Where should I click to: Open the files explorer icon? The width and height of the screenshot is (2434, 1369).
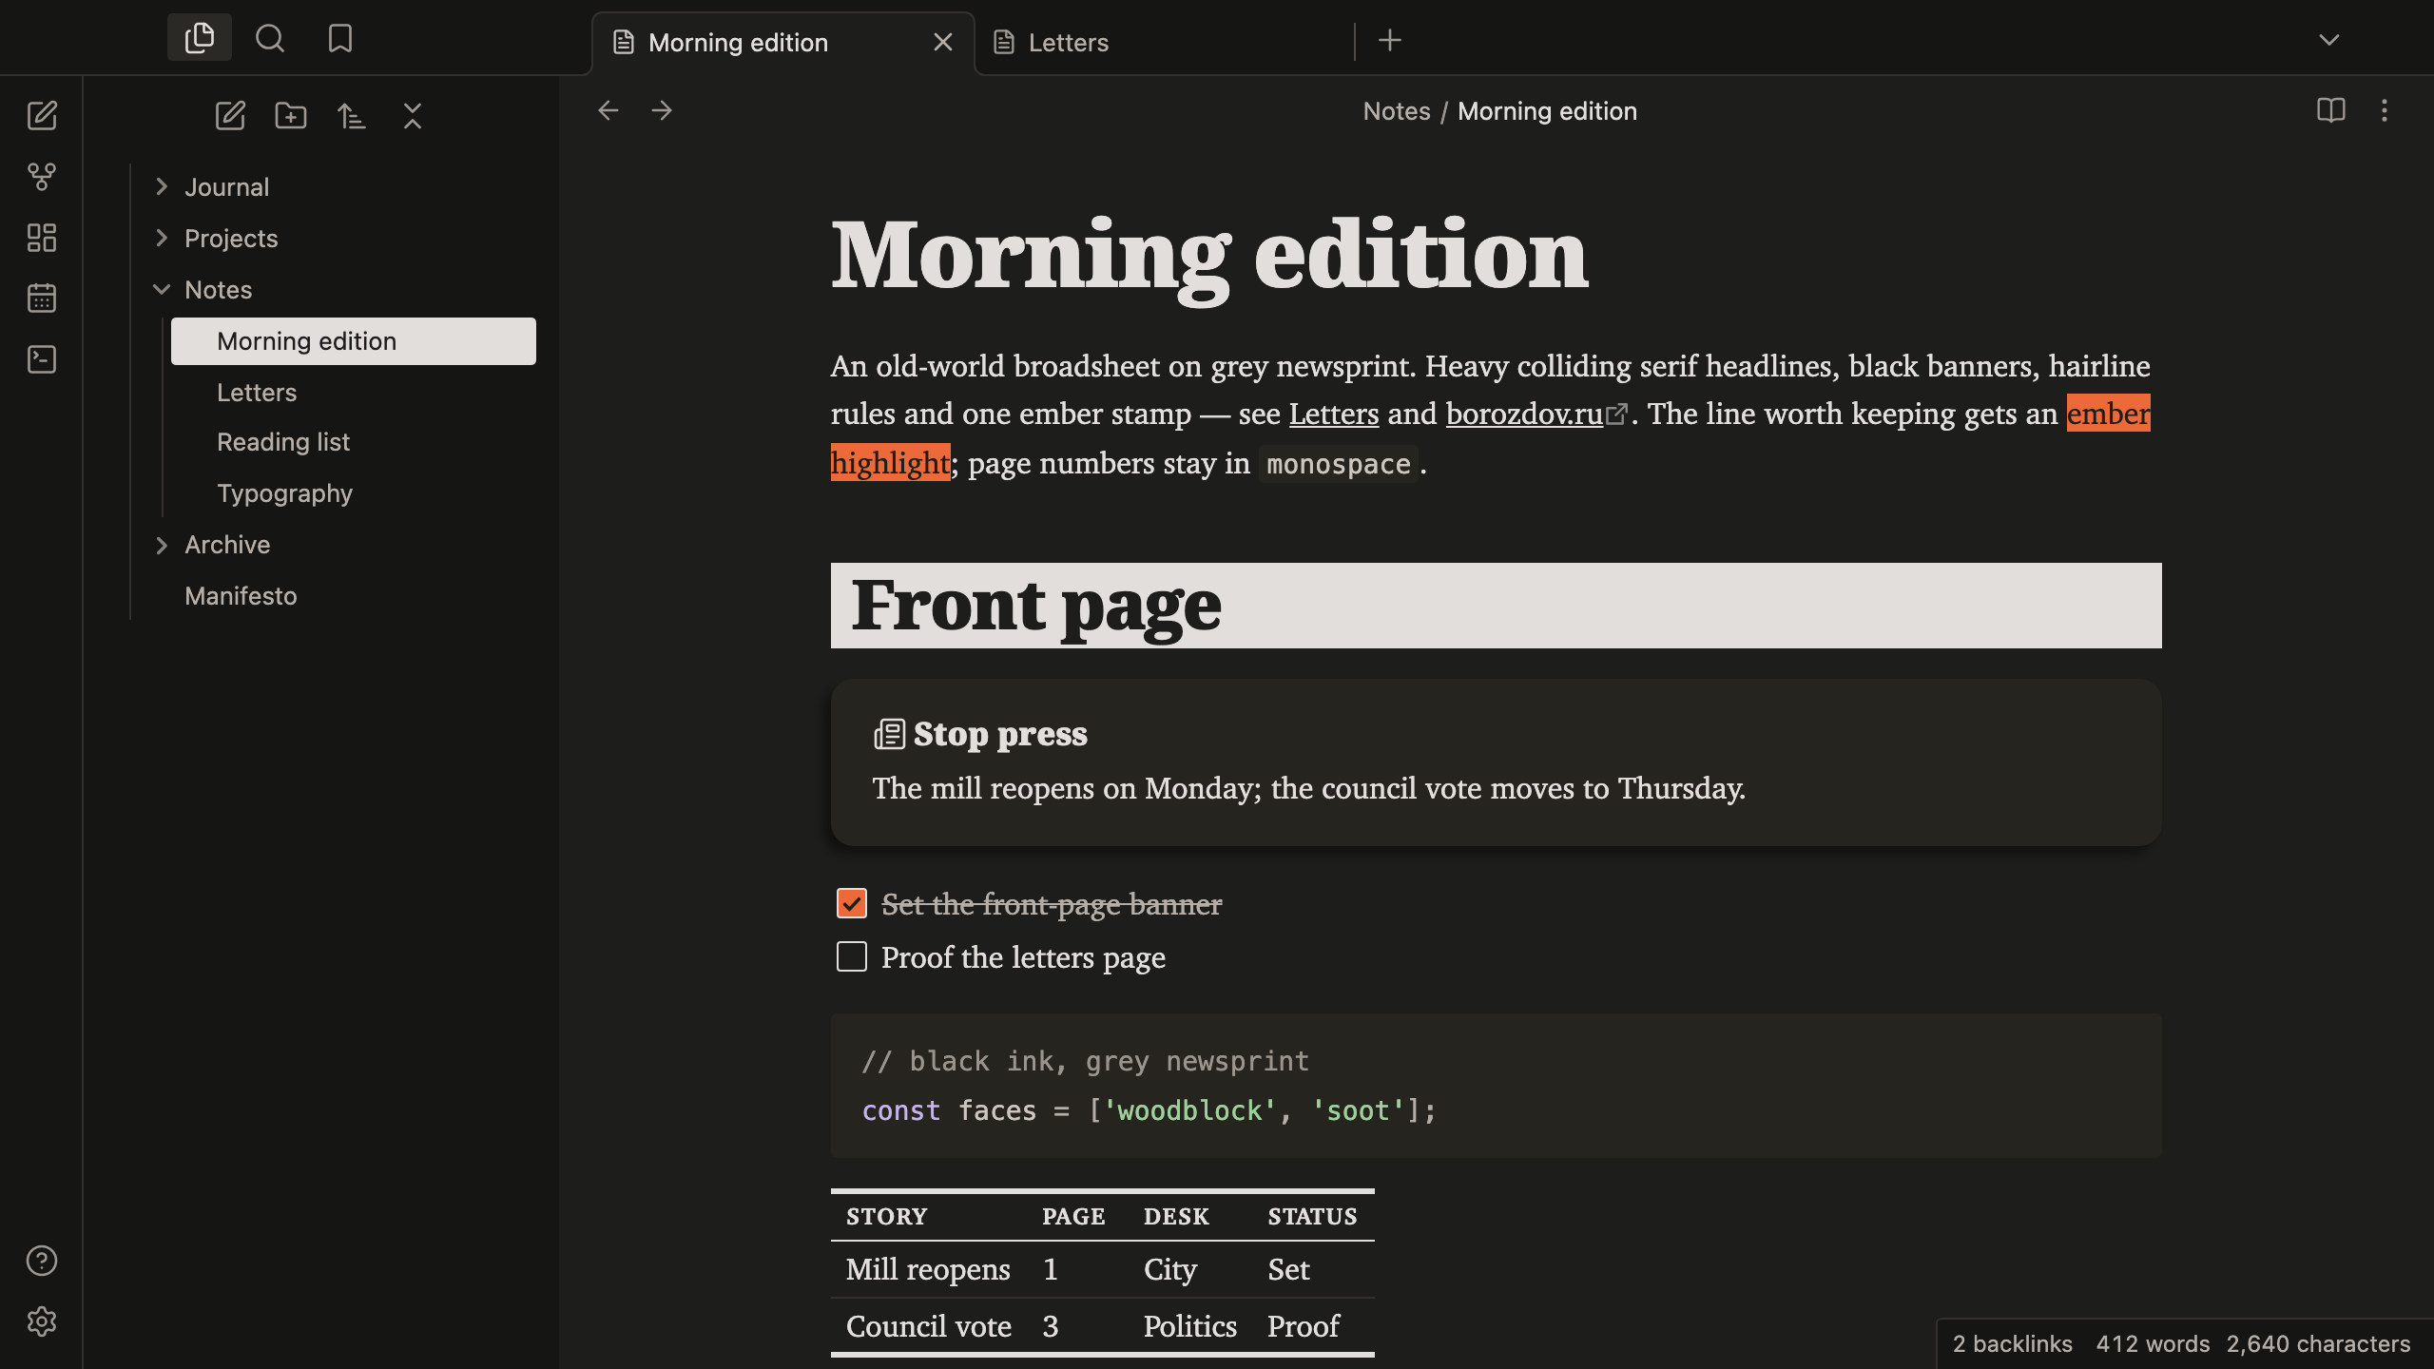coord(200,38)
